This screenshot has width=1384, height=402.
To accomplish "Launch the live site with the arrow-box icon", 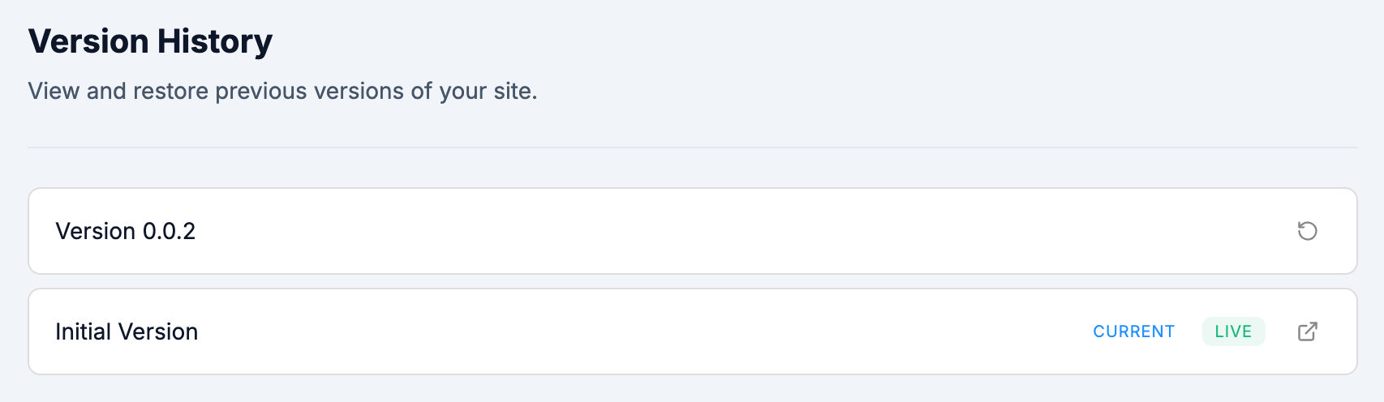I will [x=1307, y=331].
